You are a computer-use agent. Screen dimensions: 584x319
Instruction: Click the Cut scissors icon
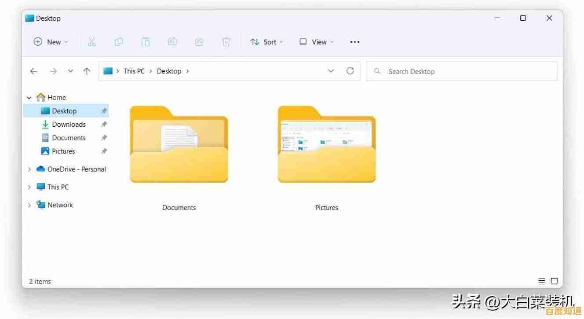click(91, 42)
